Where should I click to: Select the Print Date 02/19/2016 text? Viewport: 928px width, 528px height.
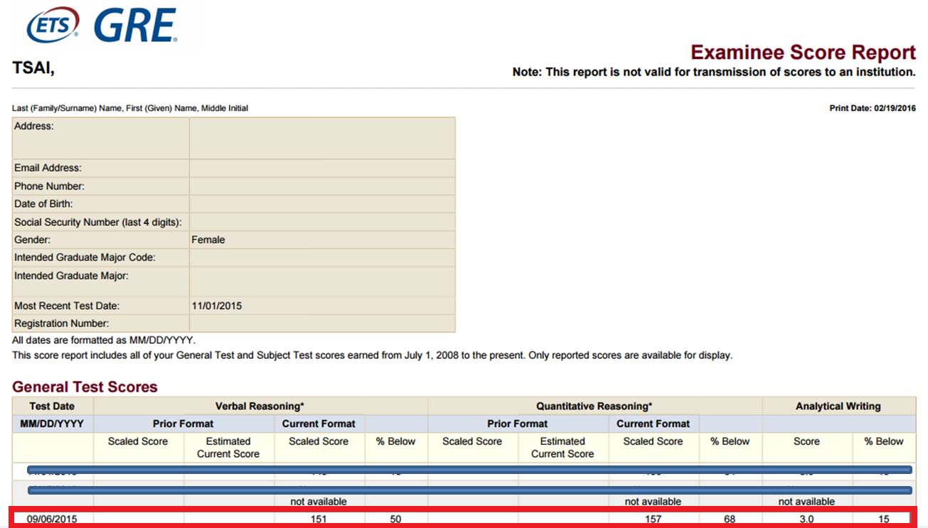(x=873, y=109)
